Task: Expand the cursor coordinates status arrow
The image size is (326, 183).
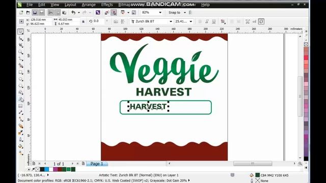Action: click(x=48, y=175)
